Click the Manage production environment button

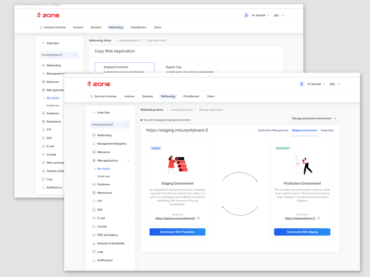[x=314, y=118]
